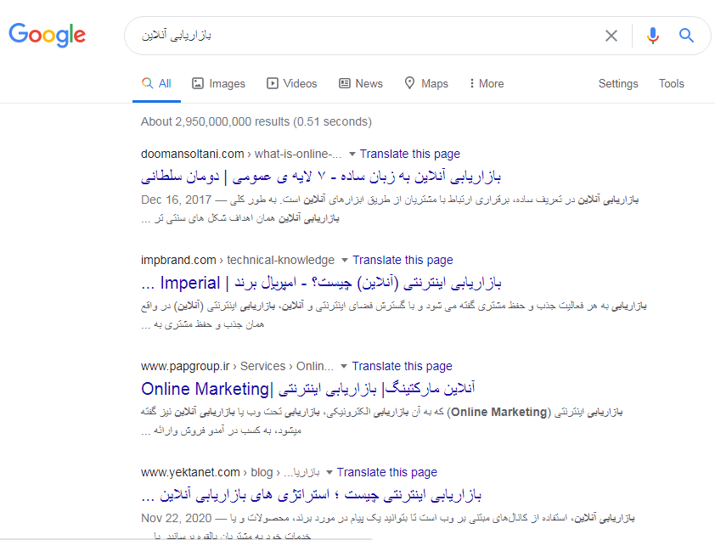Image resolution: width=715 pixels, height=540 pixels.
Task: Translate the doomansoltani.com result page
Action: pos(409,155)
